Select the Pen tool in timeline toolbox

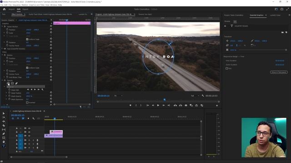pos(4,134)
